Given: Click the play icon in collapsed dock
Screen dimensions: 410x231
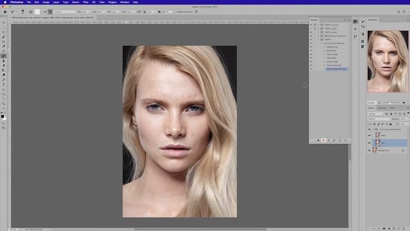Looking at the screenshot, I should (x=355, y=21).
